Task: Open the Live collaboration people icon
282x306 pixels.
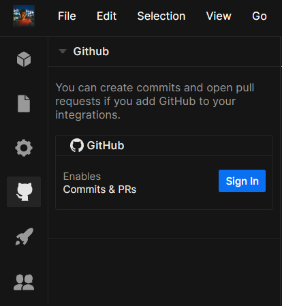Action: point(24,282)
